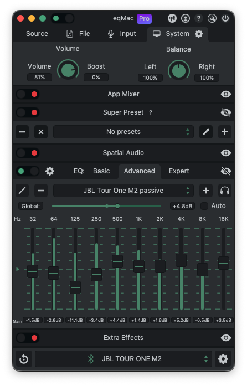The image size is (247, 386).
Task: Open the help question mark icon
Action: click(199, 18)
